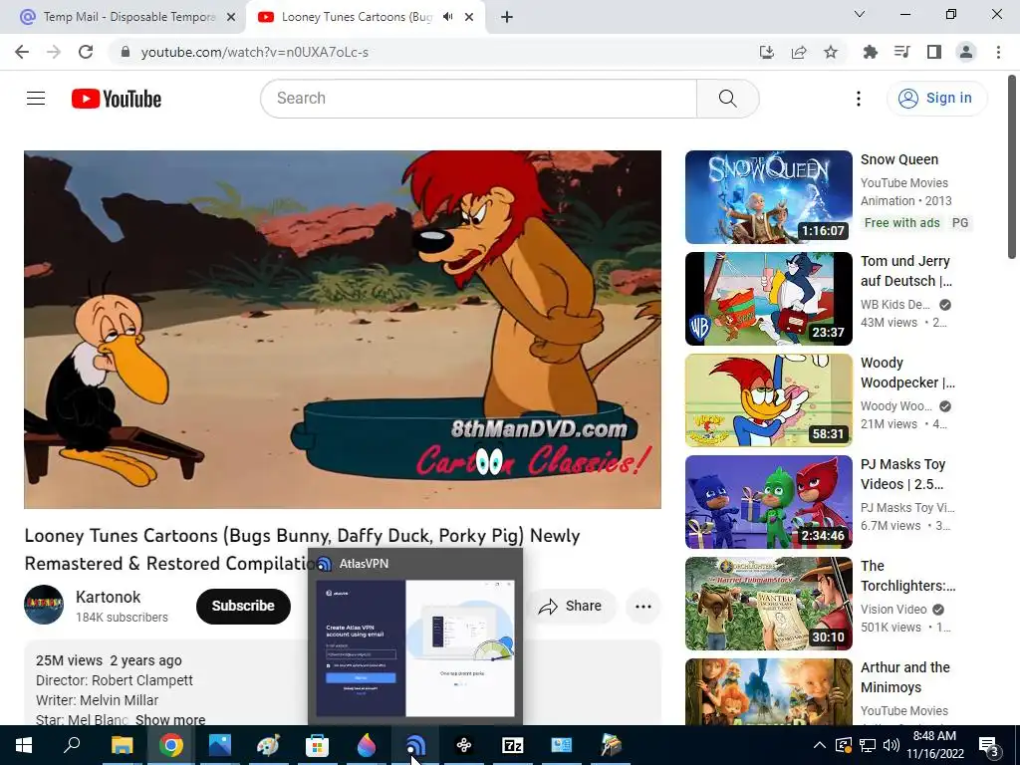The width and height of the screenshot is (1020, 765).
Task: Toggle Chrome side panel
Action: [x=933, y=52]
